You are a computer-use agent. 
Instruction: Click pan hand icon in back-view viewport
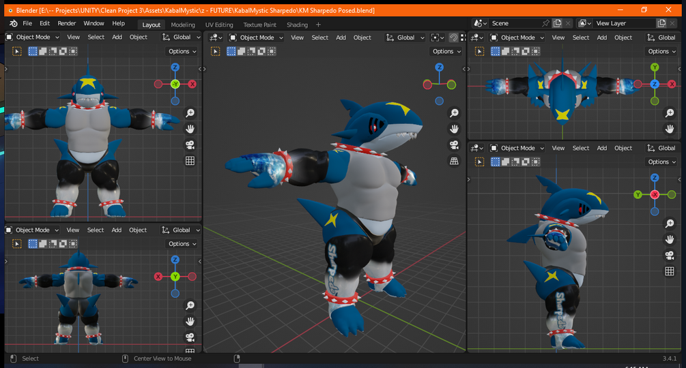(x=190, y=321)
